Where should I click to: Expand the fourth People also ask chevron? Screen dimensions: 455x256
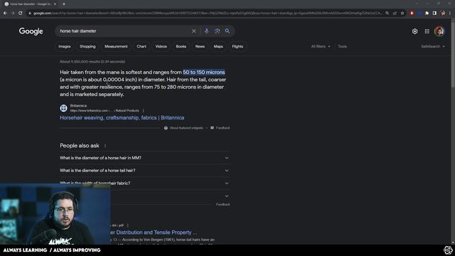227,196
